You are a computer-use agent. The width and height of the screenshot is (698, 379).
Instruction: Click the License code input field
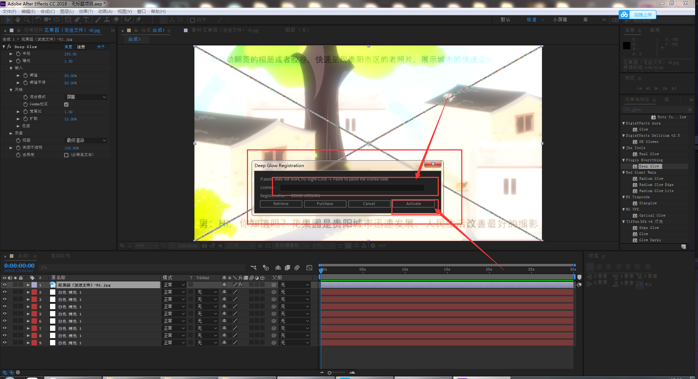pos(352,188)
